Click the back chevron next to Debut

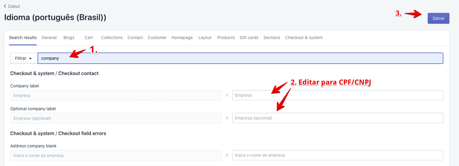pyautogui.click(x=5, y=6)
